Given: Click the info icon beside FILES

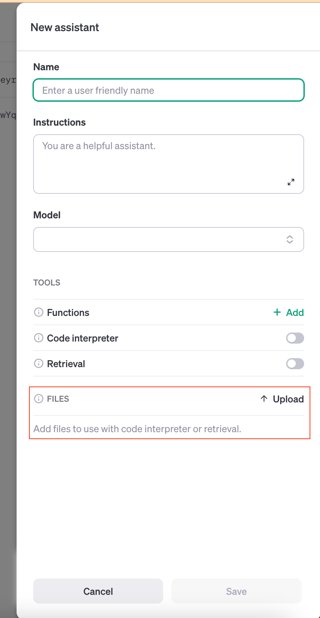Looking at the screenshot, I should pyautogui.click(x=39, y=399).
